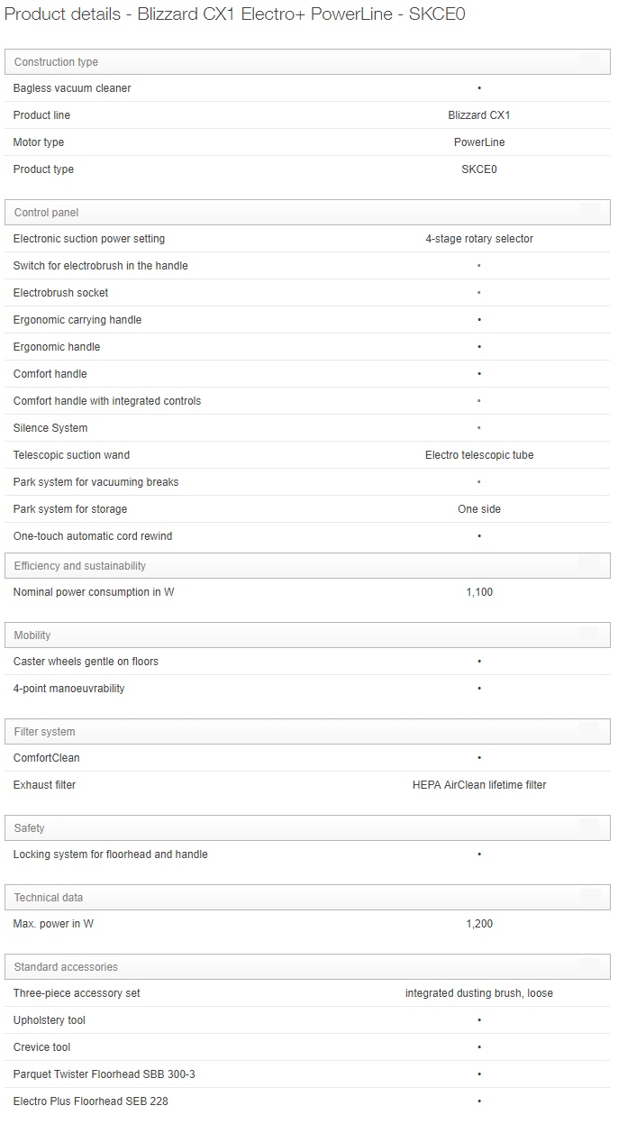Screen dimensions: 618x1124
Task: Click the Silence System row label
Action: click(x=50, y=428)
